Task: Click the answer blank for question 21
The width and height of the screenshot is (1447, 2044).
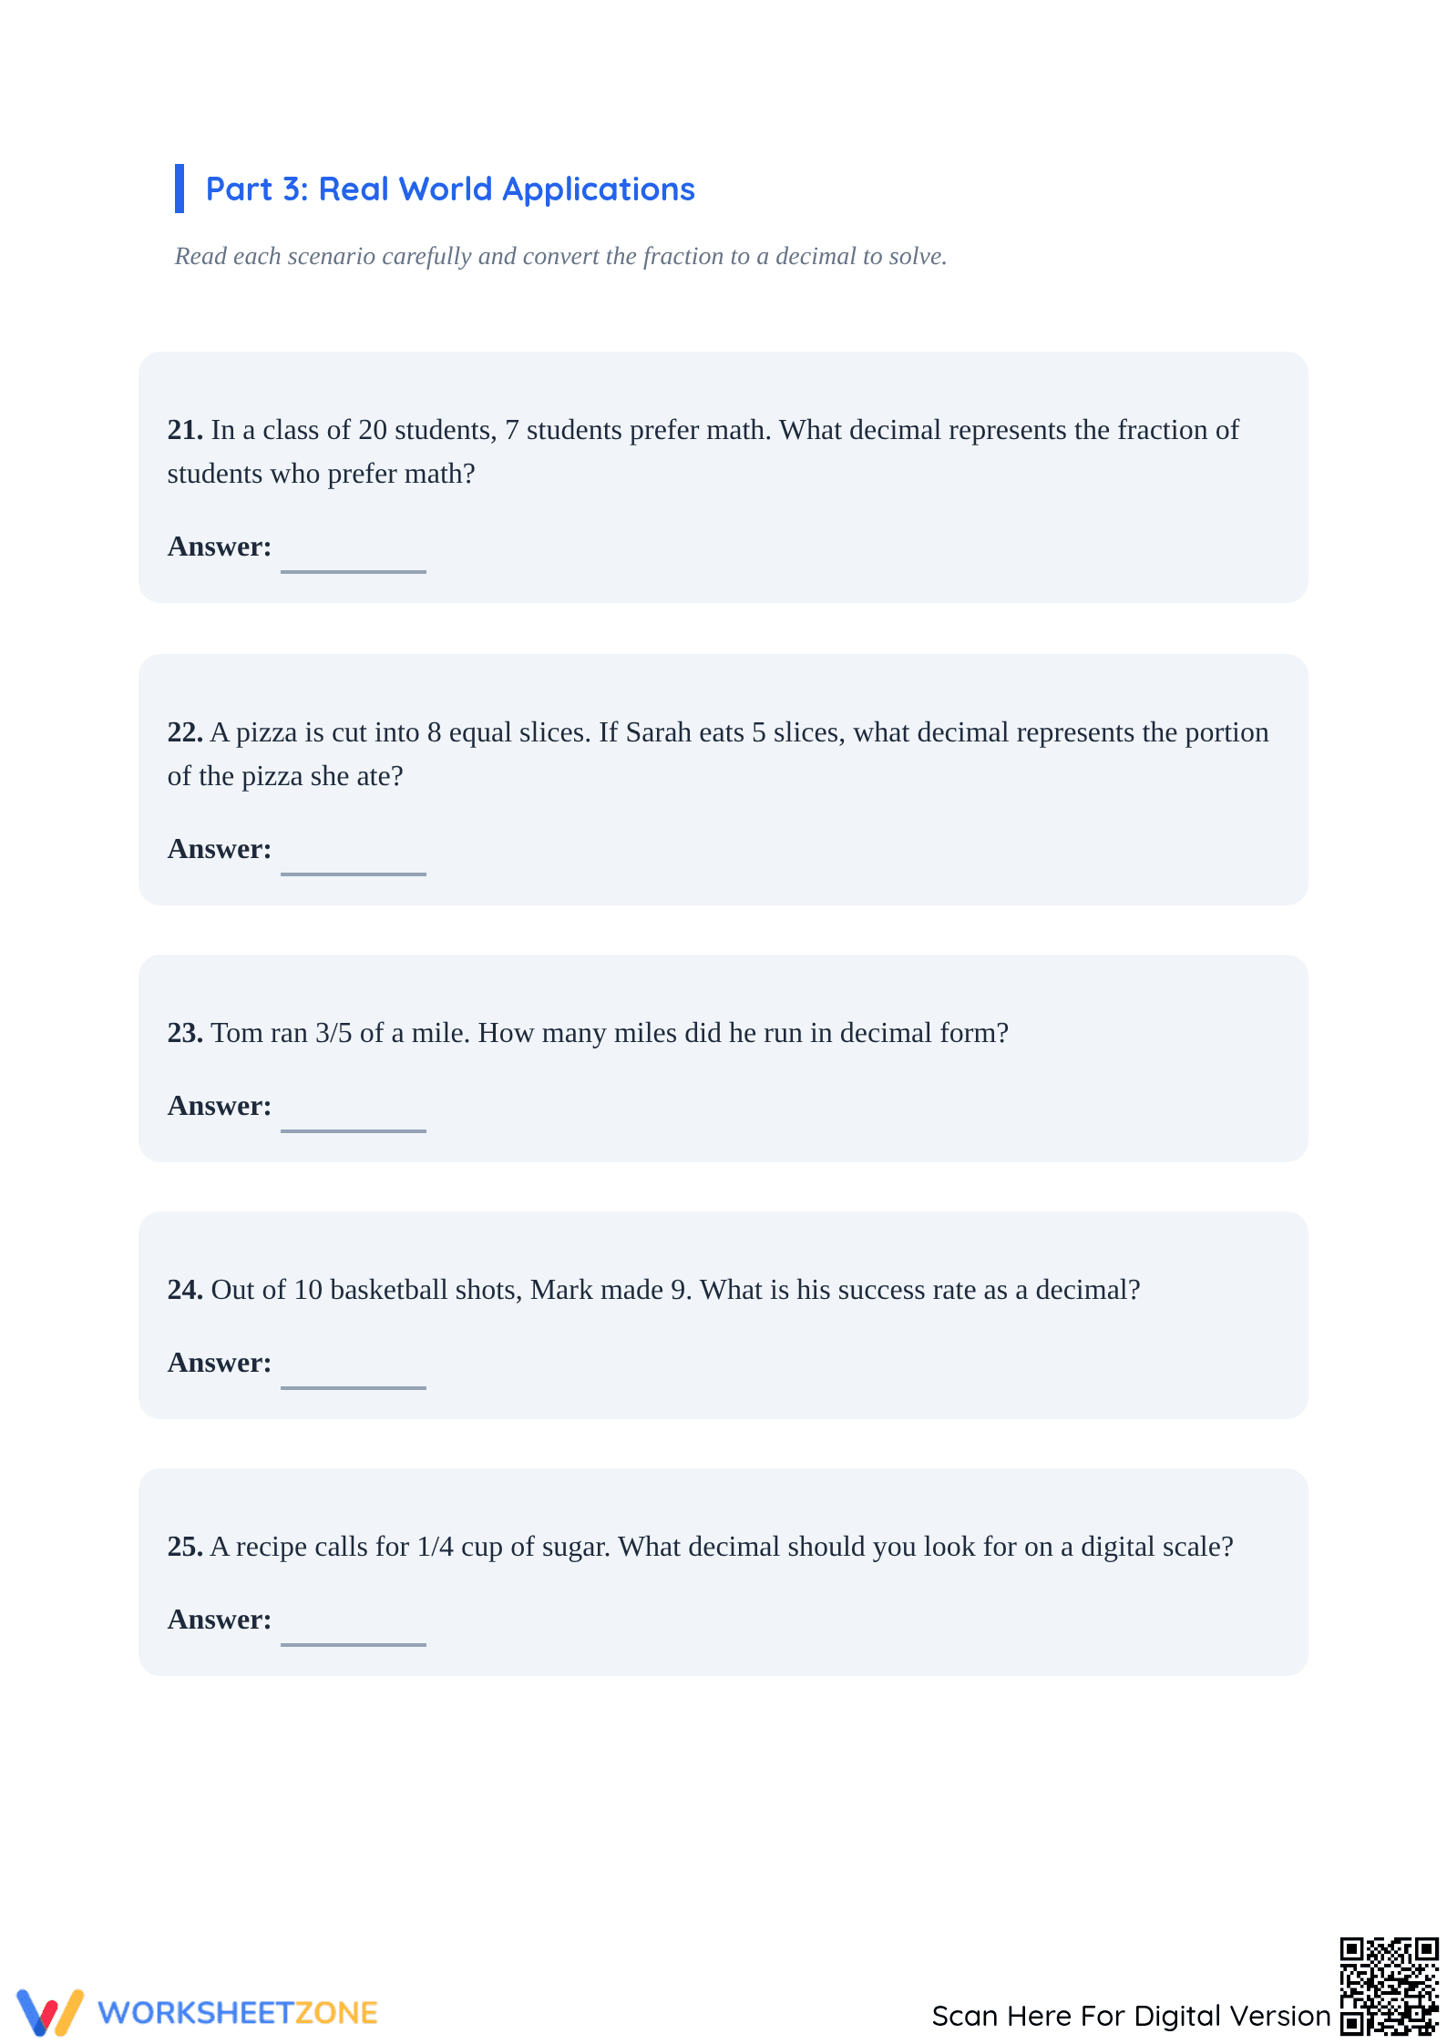Action: tap(354, 556)
